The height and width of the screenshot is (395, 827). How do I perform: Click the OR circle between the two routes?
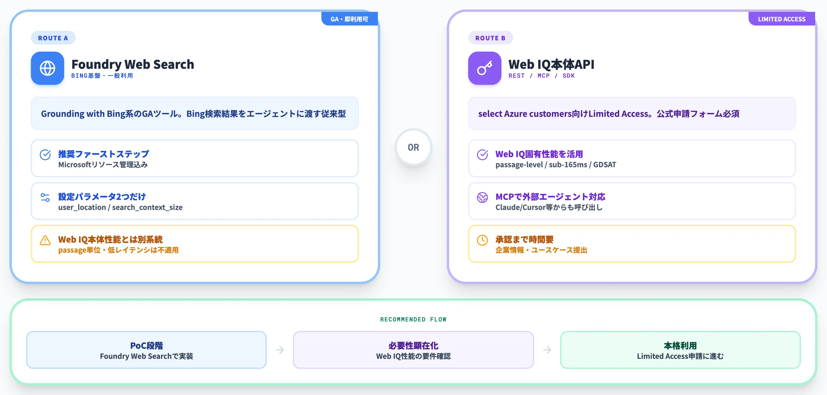414,147
